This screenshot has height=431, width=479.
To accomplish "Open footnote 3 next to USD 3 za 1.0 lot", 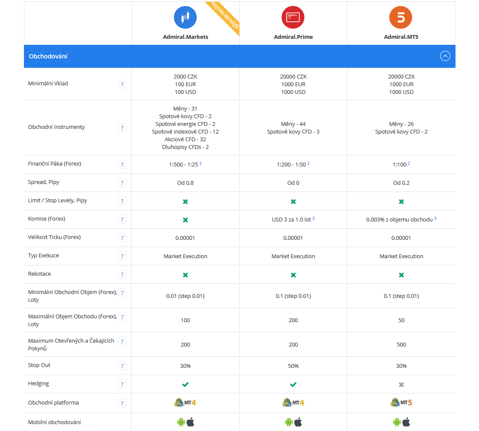I will [x=314, y=218].
